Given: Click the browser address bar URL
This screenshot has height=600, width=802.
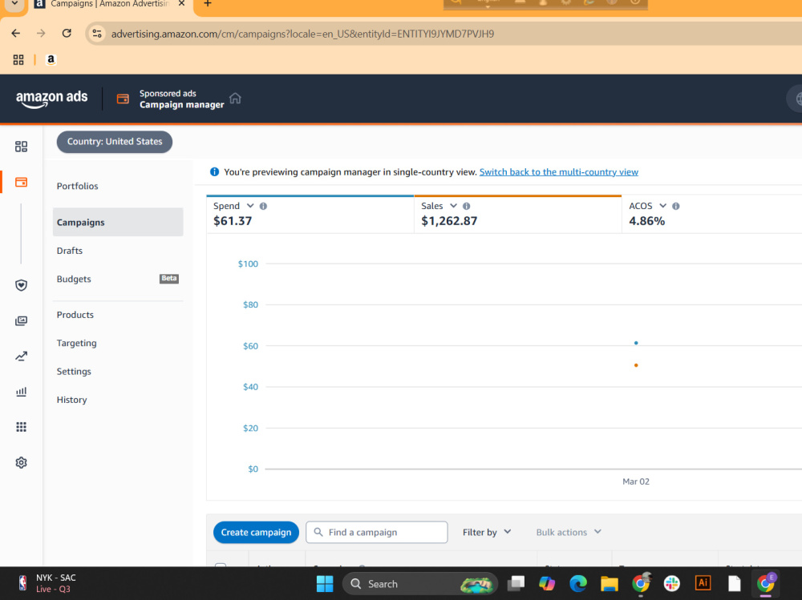Looking at the screenshot, I should click(303, 34).
